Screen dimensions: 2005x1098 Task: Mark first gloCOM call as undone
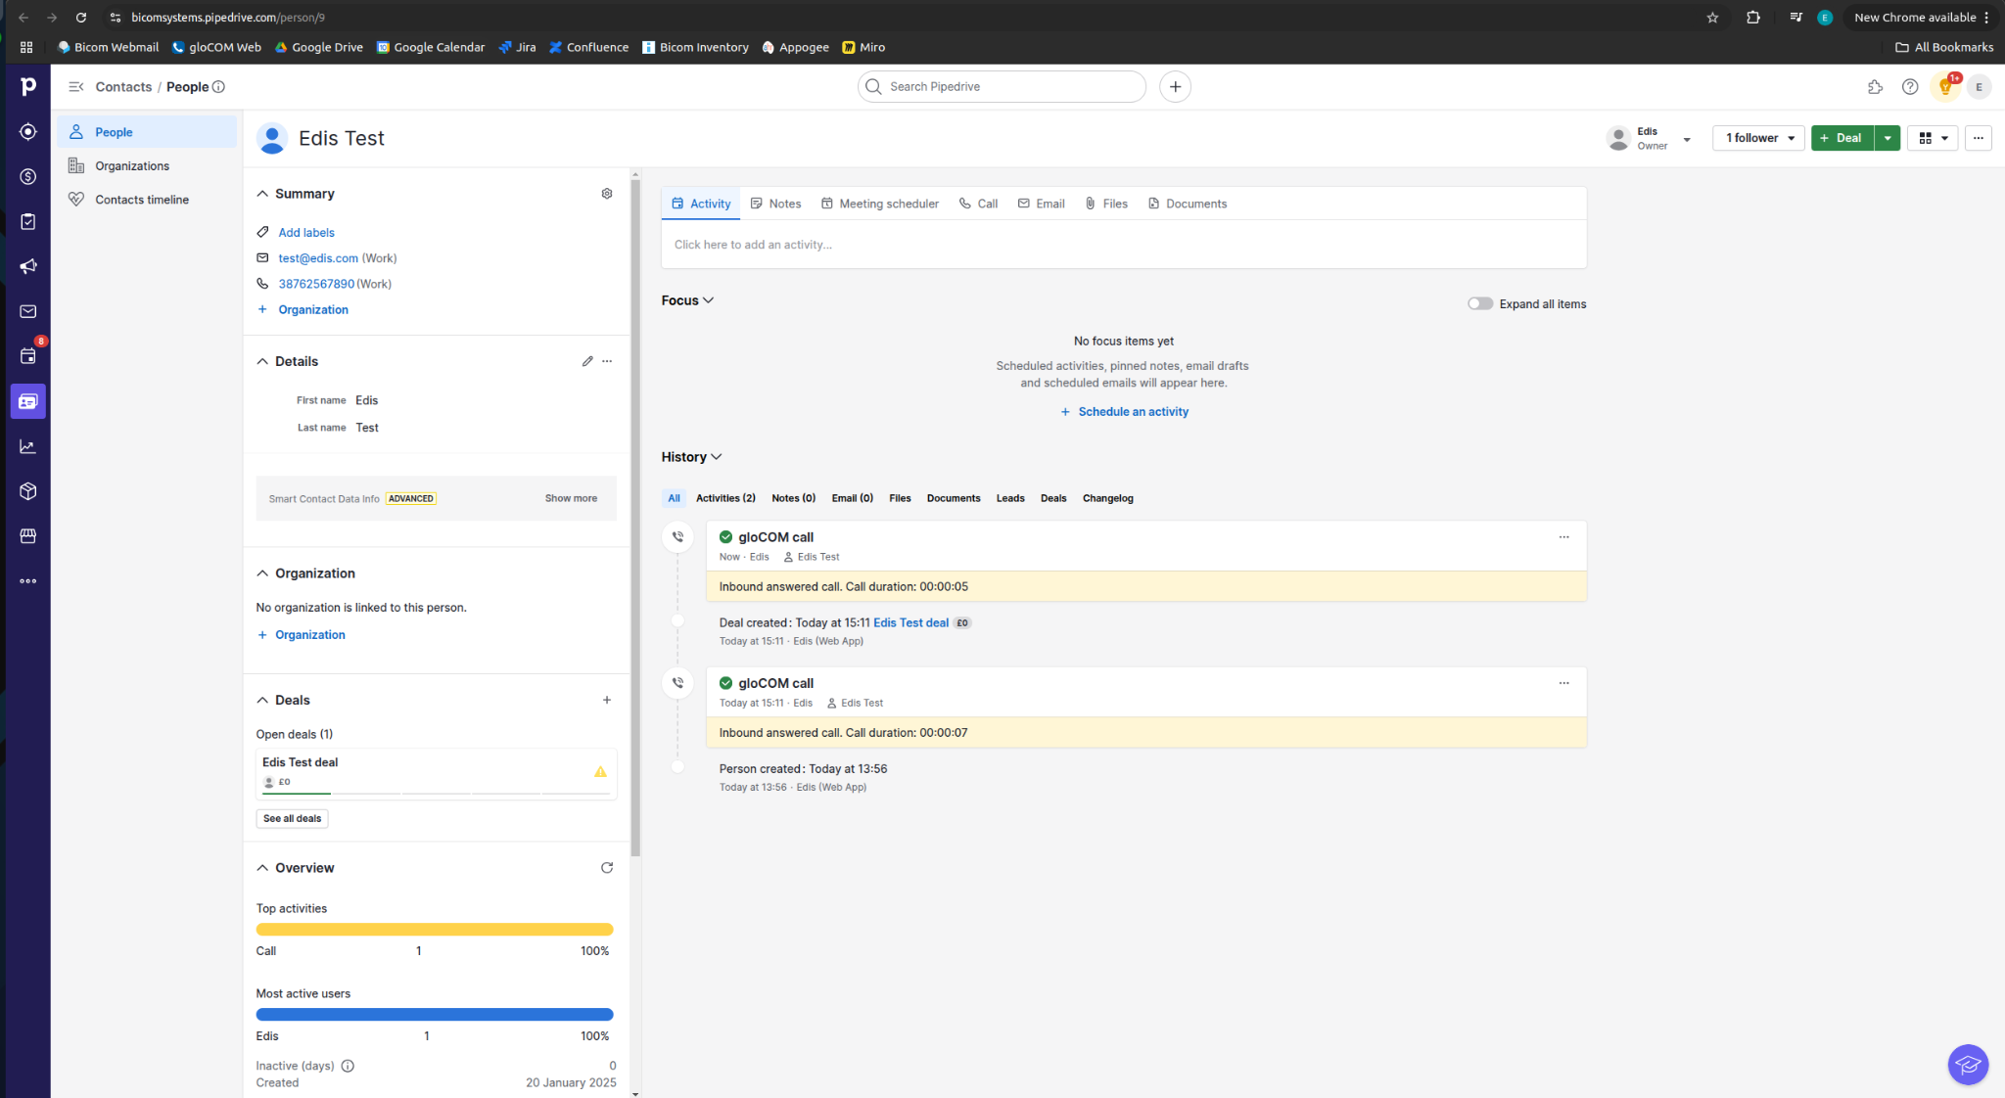[x=725, y=536]
